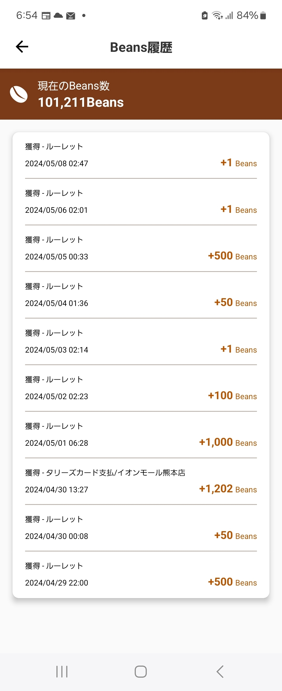This screenshot has height=691, width=282.
Task: Tap the Beans履歴 page title
Action: point(141,47)
